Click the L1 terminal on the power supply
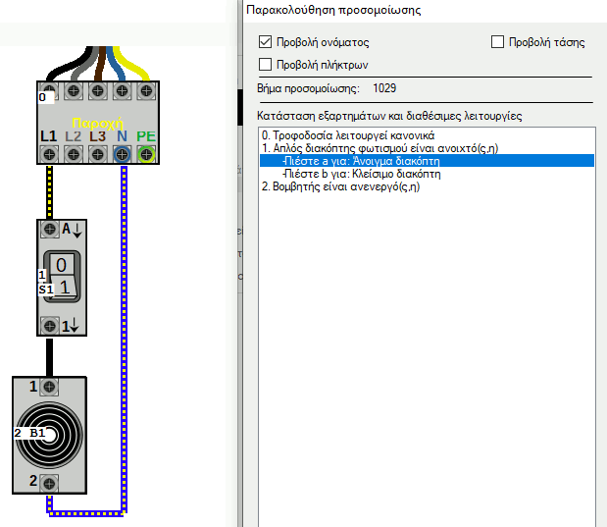Viewport: 607px width, 527px height. point(48,153)
